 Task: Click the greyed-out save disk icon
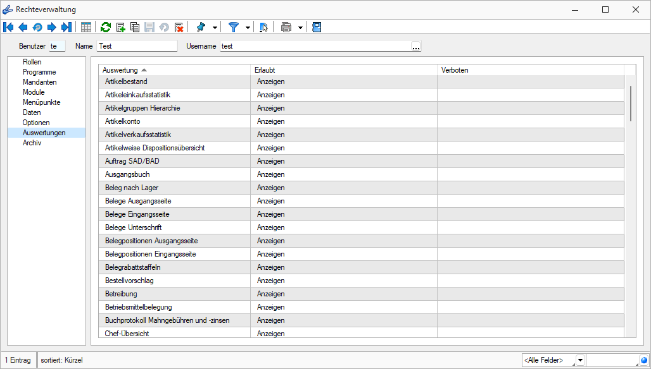pyautogui.click(x=149, y=27)
